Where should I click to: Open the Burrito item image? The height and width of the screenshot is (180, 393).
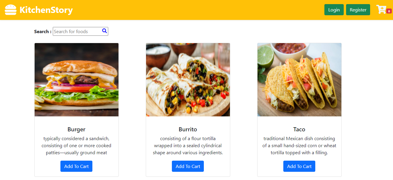click(x=188, y=79)
